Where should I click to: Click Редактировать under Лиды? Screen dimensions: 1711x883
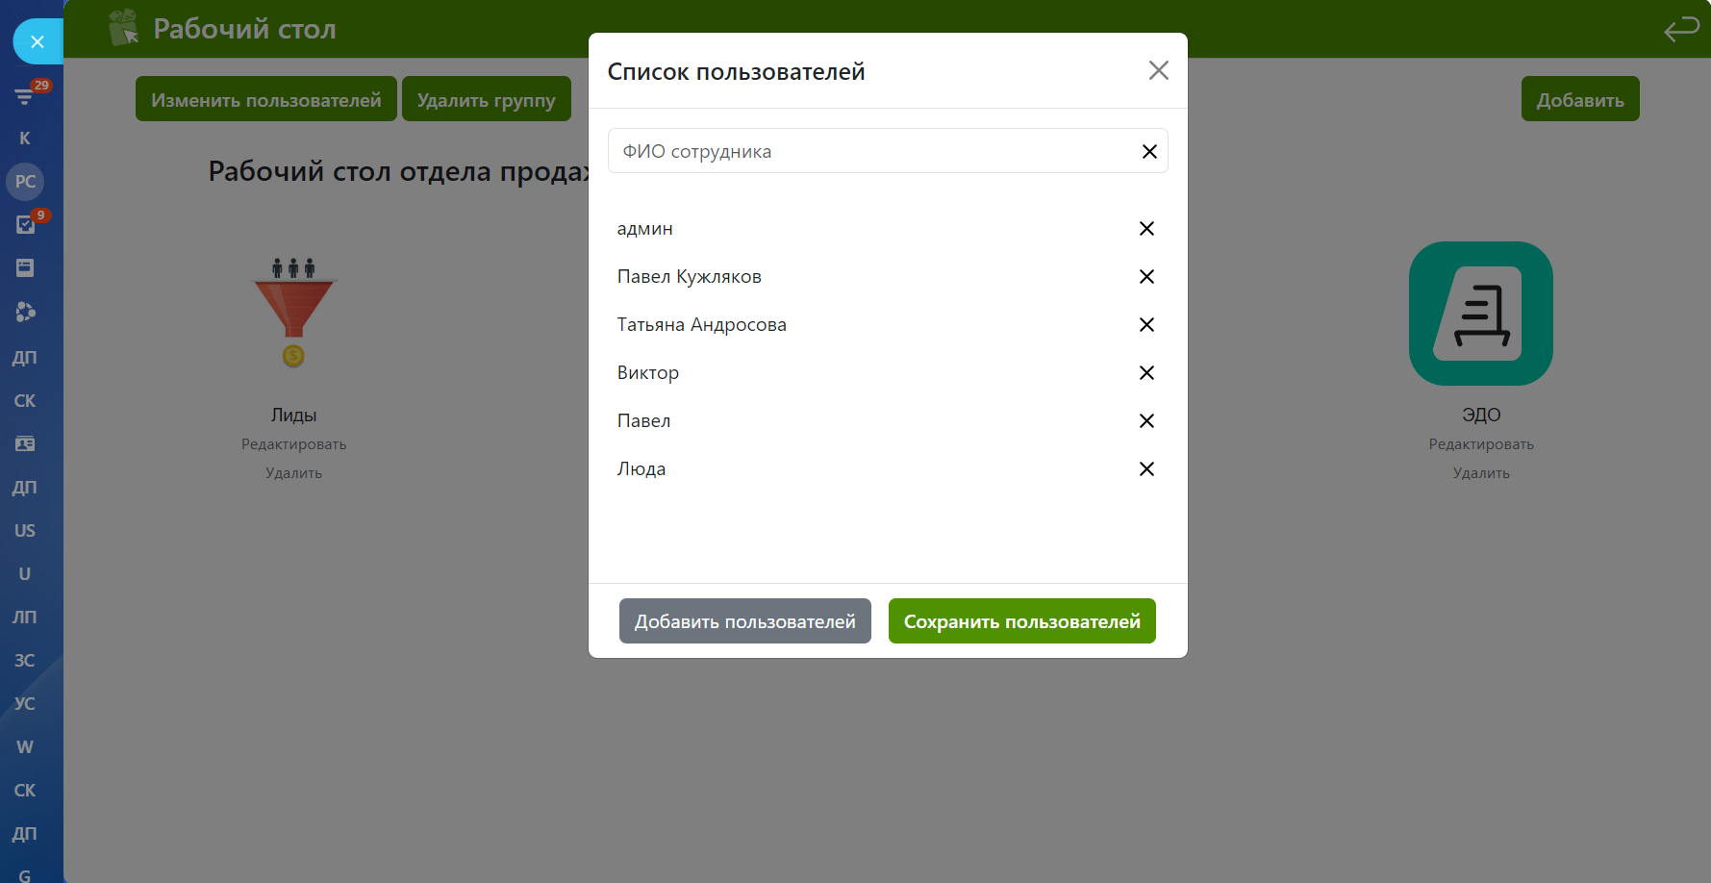294,444
